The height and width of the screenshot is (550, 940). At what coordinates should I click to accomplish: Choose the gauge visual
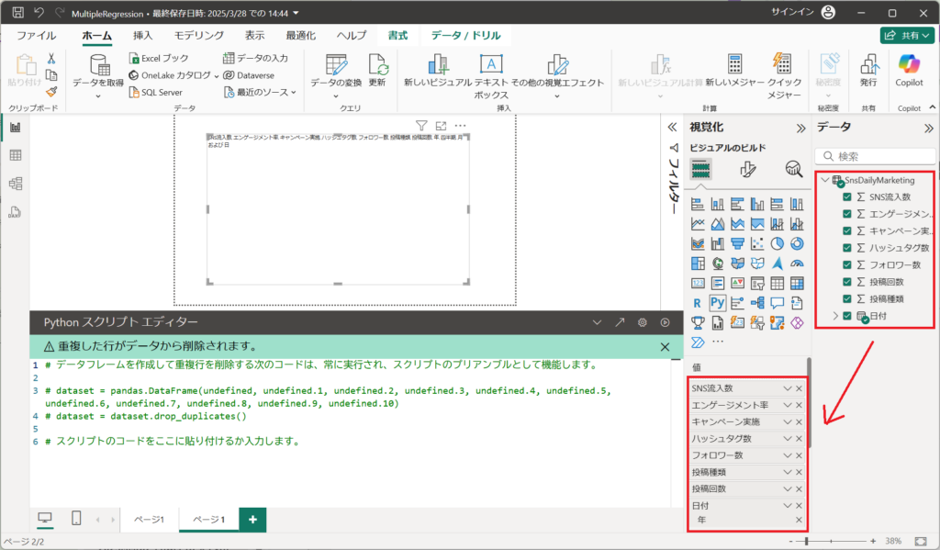pyautogui.click(x=797, y=264)
